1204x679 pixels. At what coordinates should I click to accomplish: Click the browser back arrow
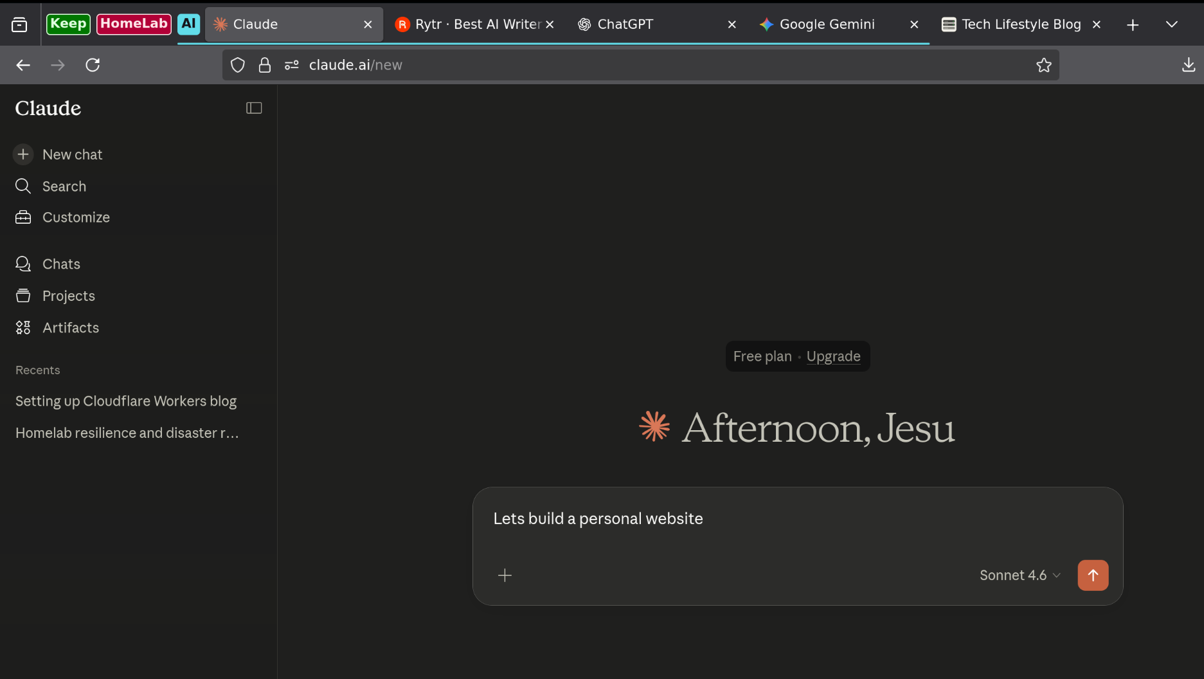click(23, 65)
